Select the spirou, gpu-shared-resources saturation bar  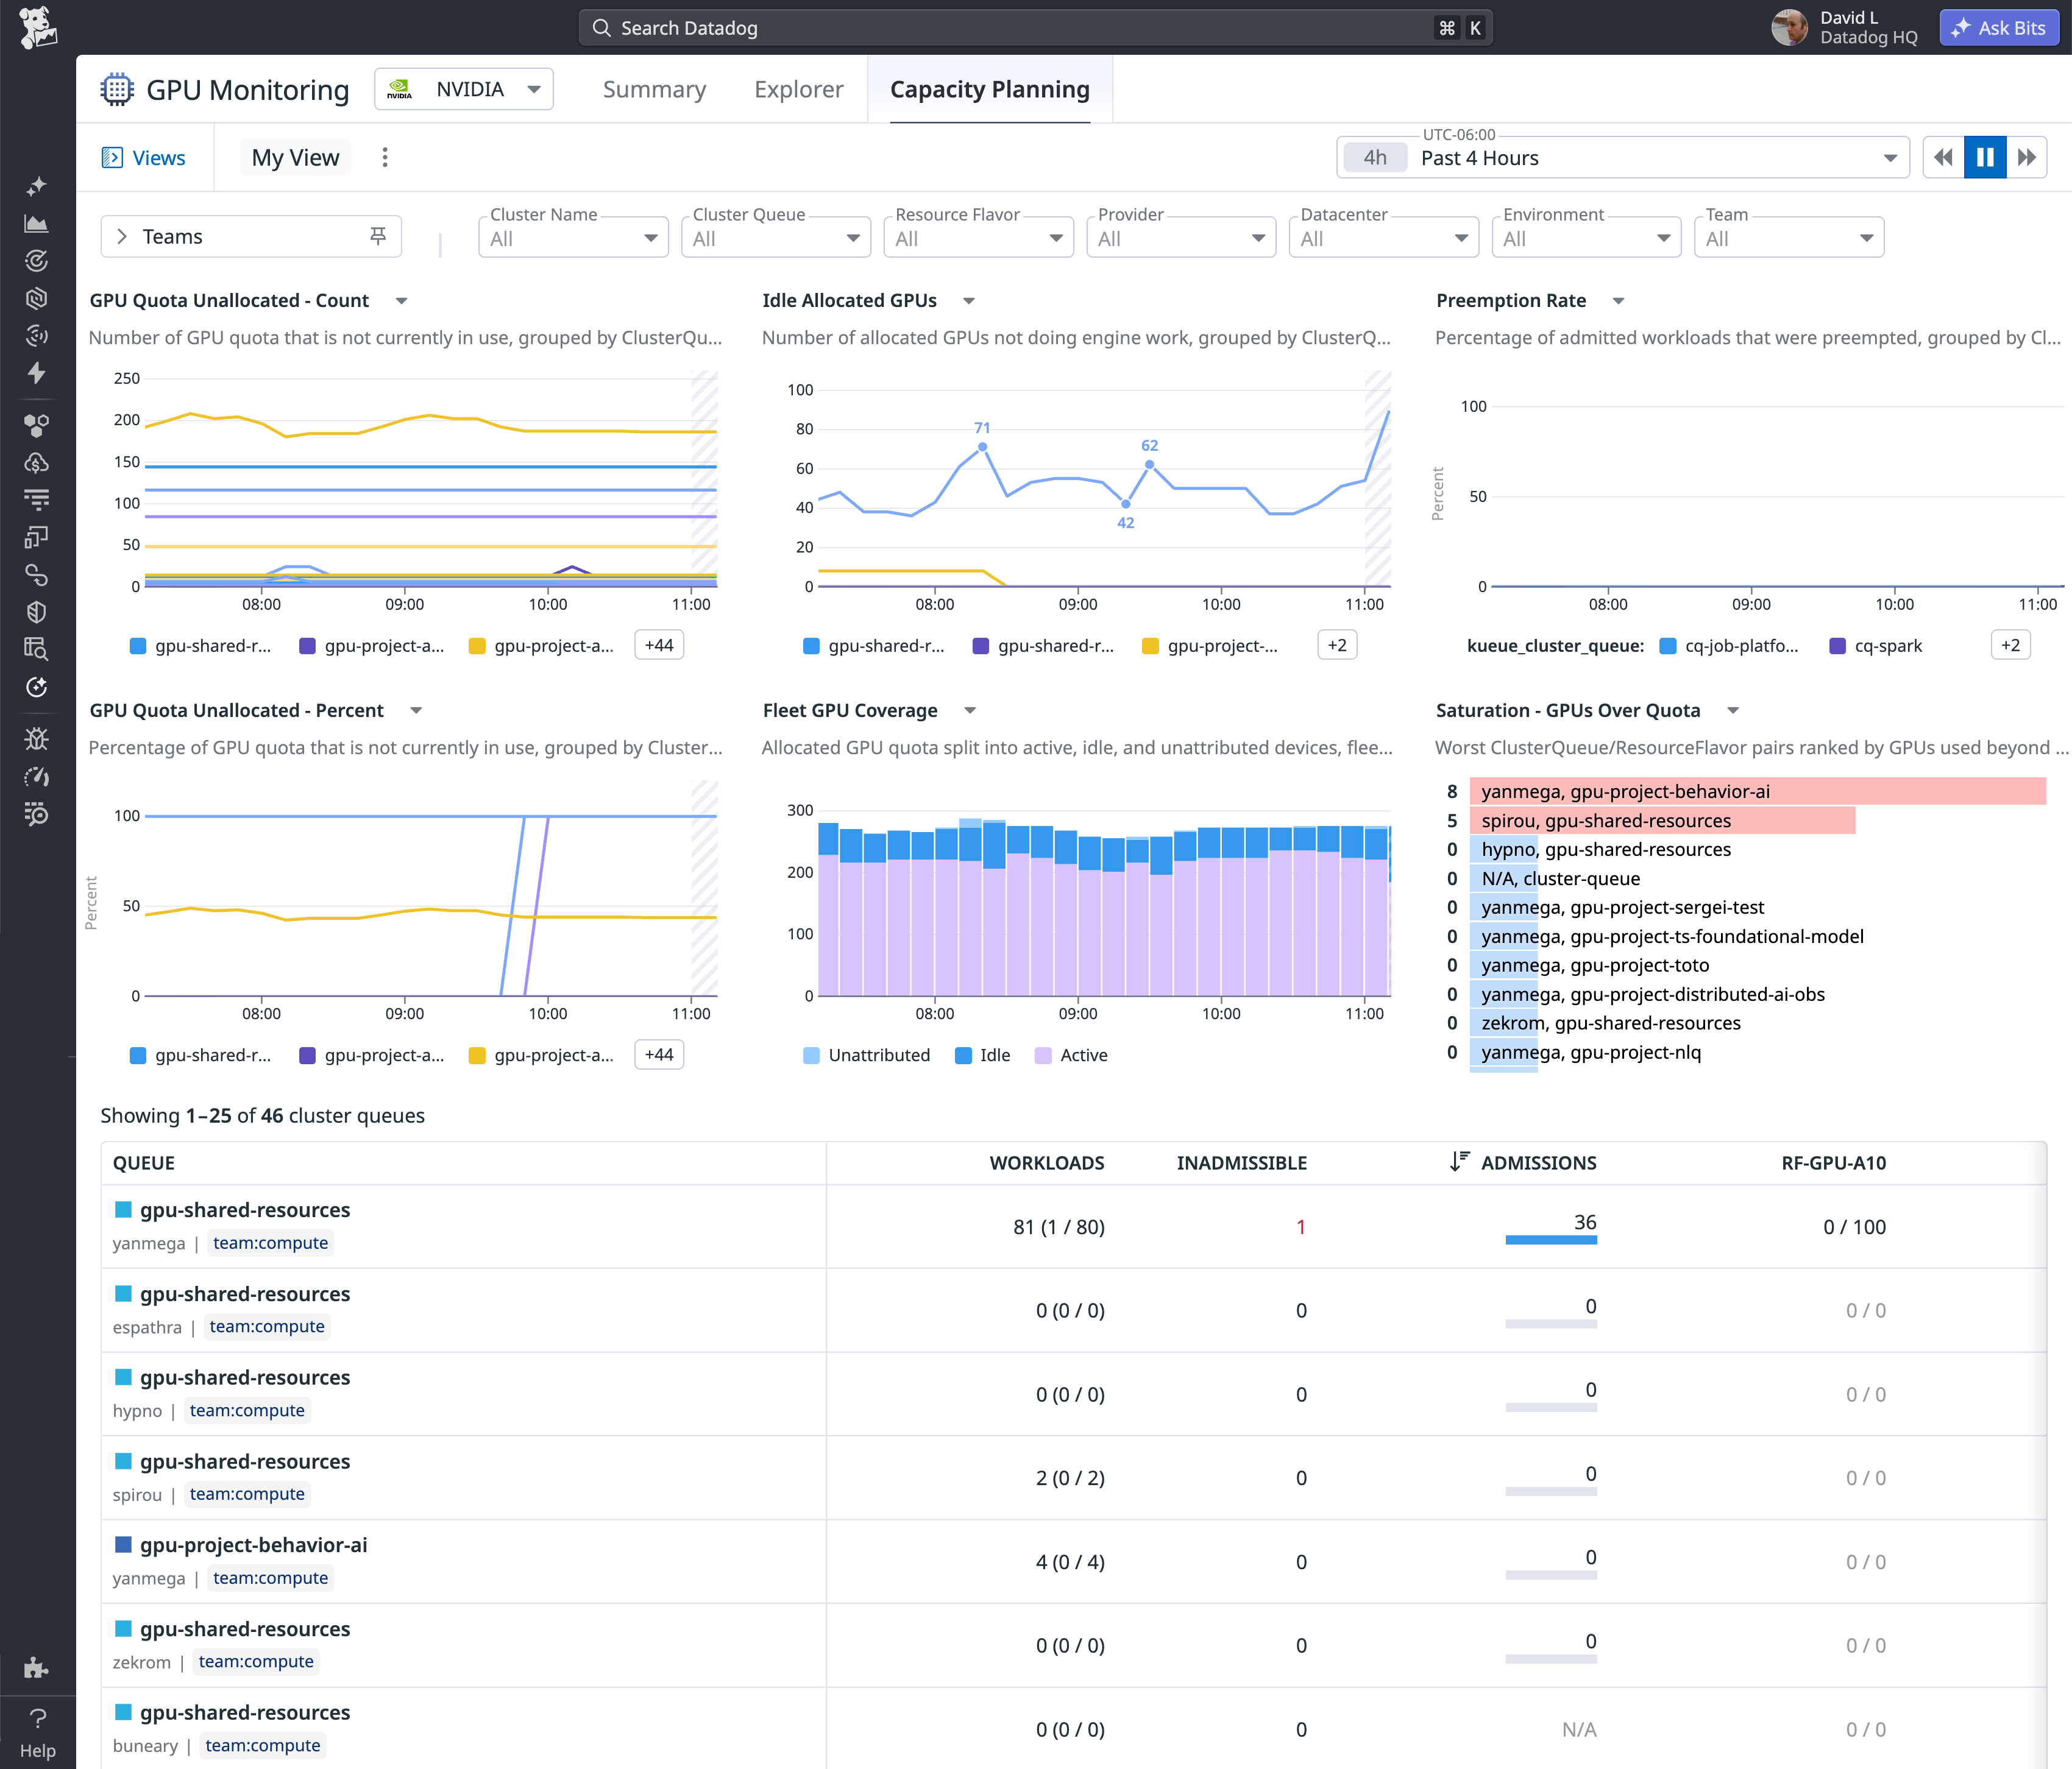1662,821
